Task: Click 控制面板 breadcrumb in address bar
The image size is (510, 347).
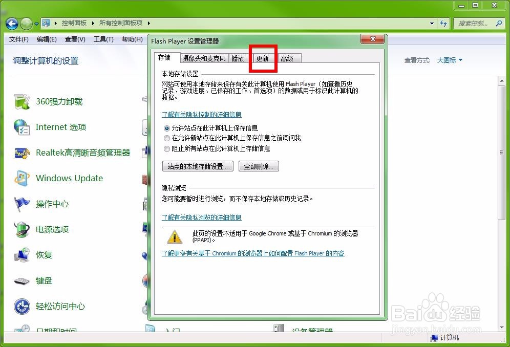Action: coord(74,23)
